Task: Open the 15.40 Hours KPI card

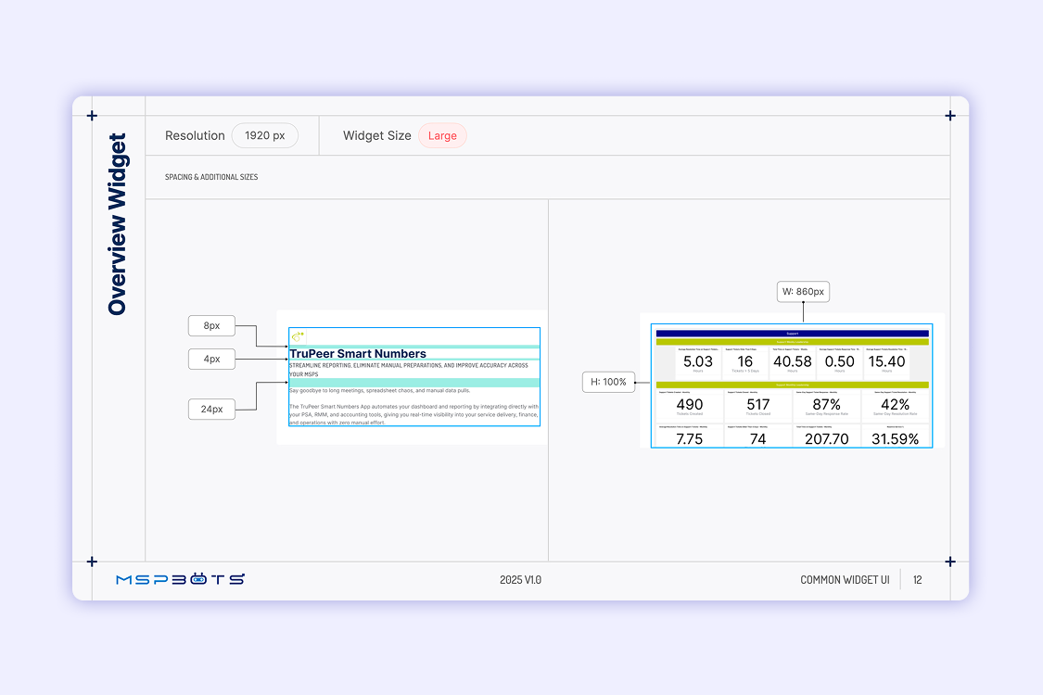Action: pyautogui.click(x=886, y=363)
